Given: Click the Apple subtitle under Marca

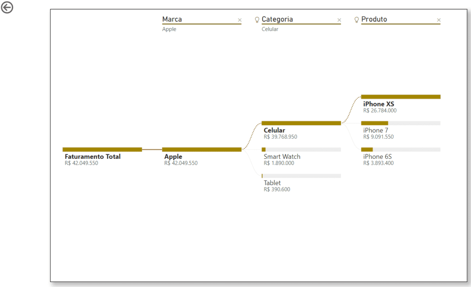Looking at the screenshot, I should [169, 29].
